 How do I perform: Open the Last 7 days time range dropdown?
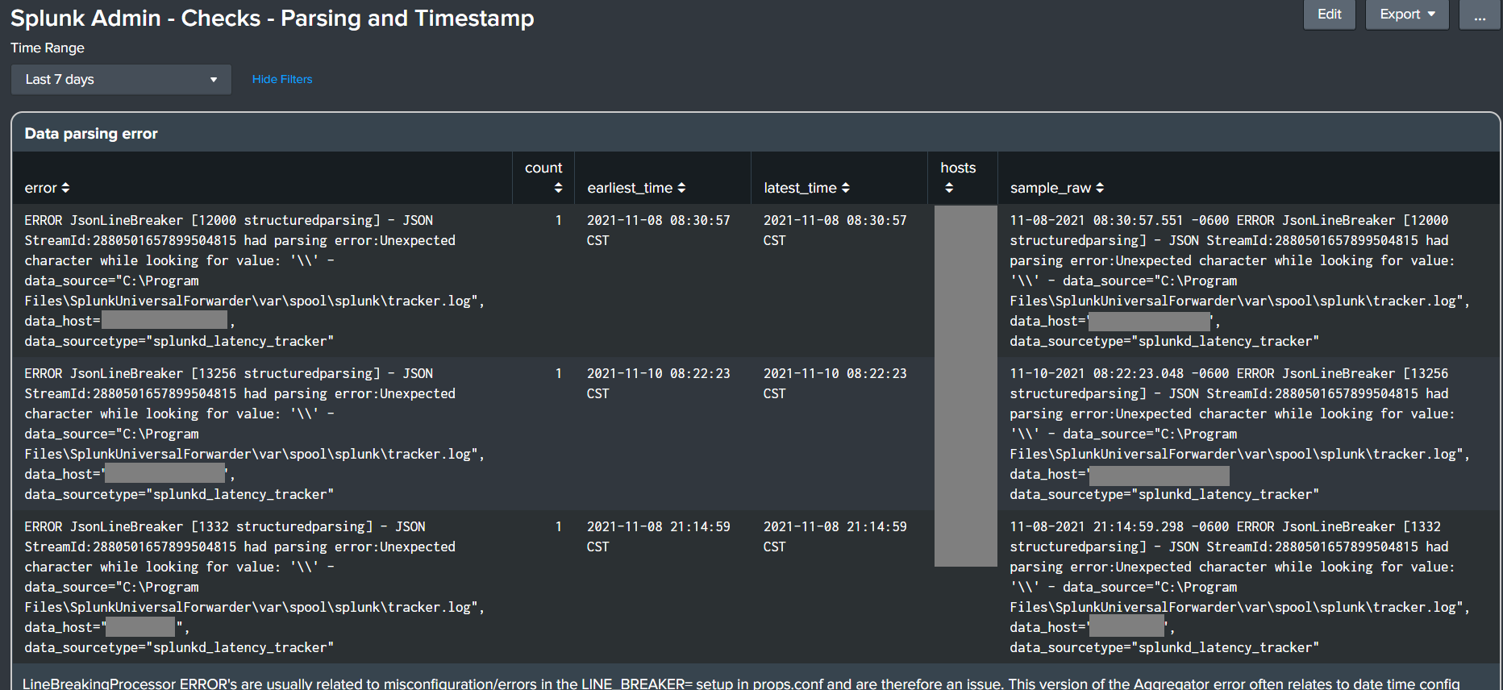coord(121,80)
